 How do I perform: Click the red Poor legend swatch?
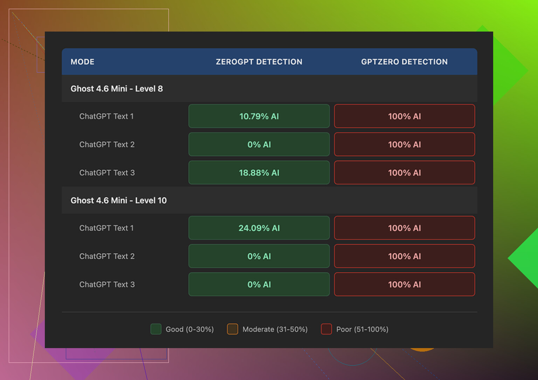click(326, 329)
